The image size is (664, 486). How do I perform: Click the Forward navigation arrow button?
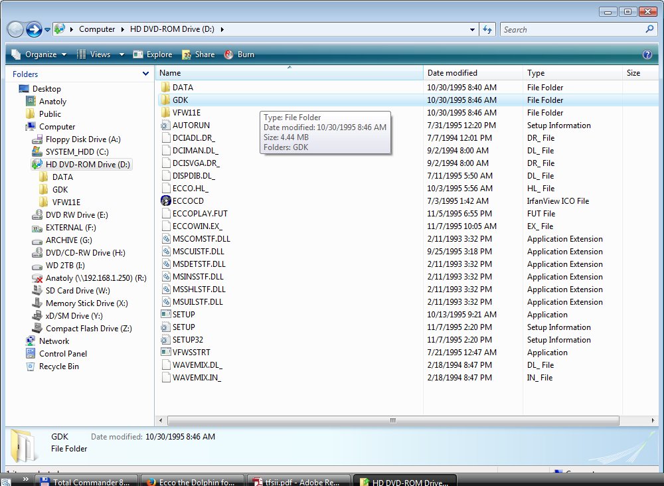34,29
